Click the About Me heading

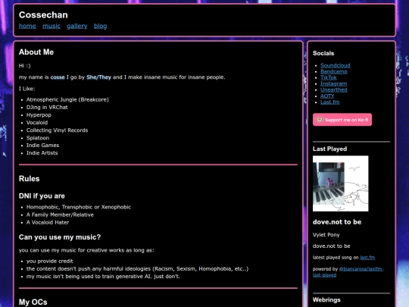click(36, 52)
